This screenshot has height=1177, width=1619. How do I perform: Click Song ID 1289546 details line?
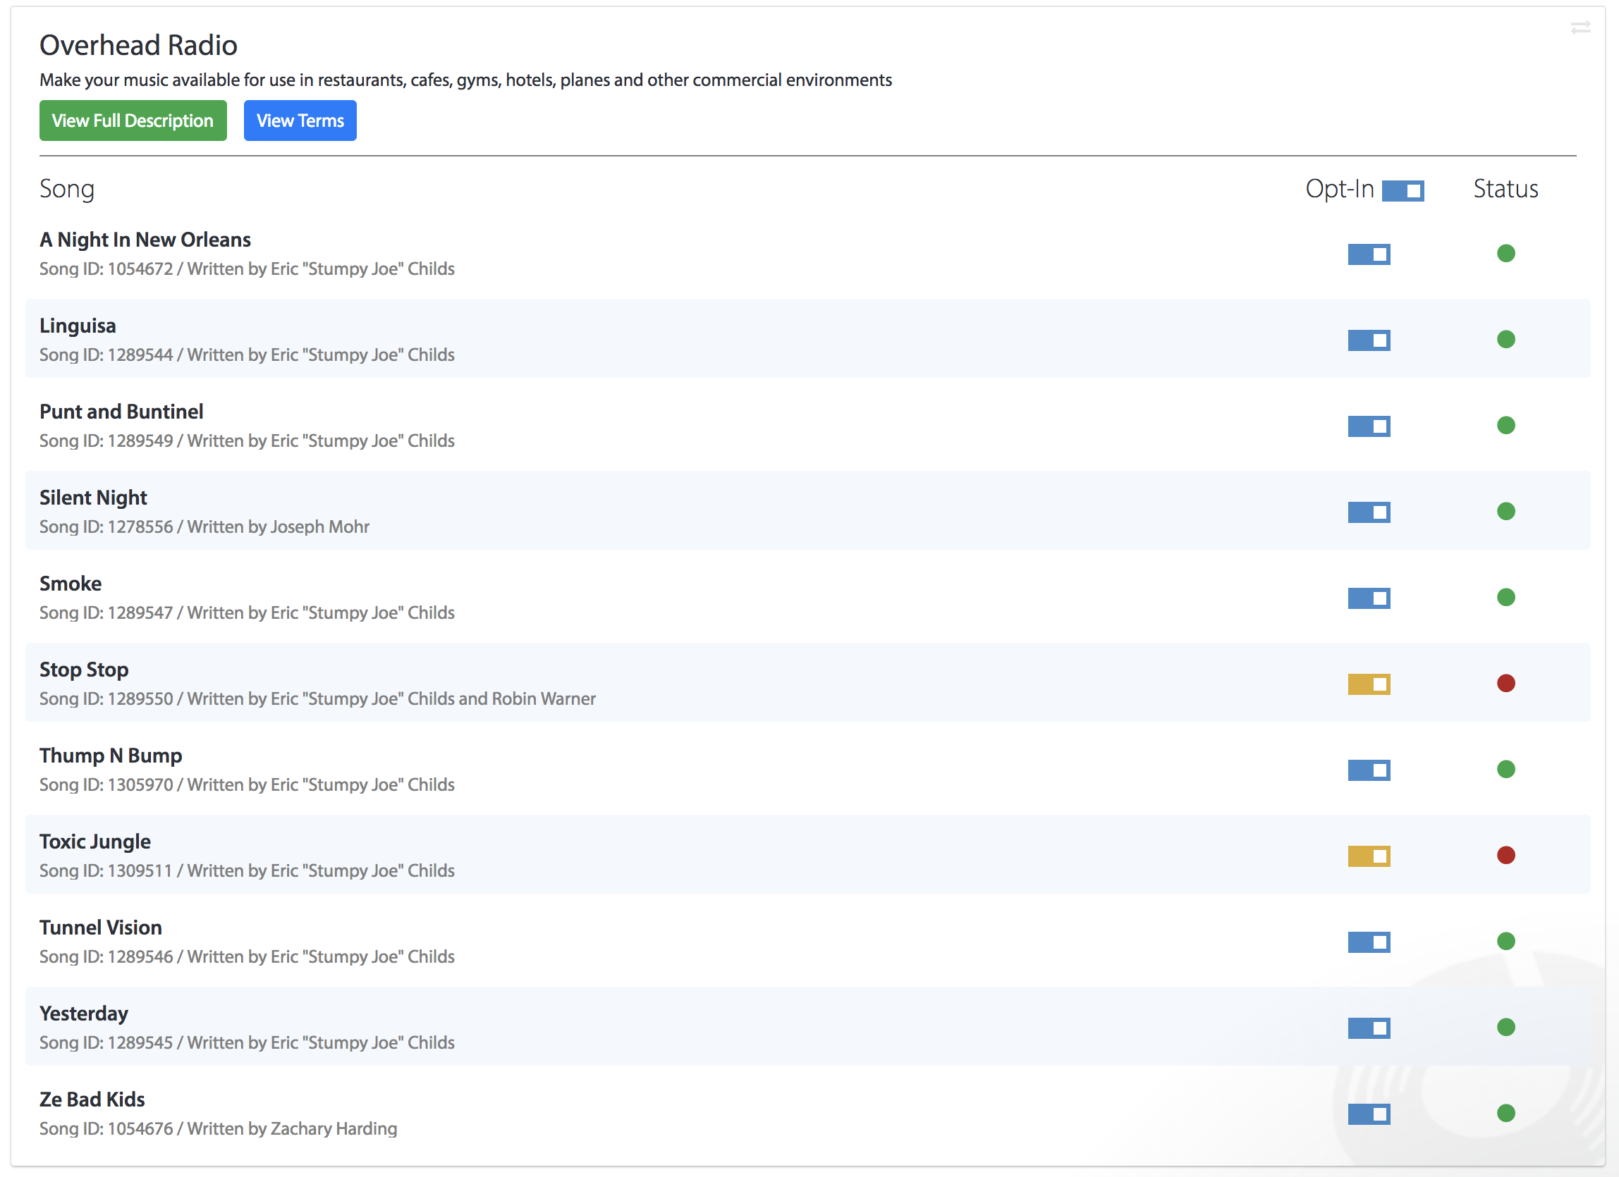[x=247, y=956]
